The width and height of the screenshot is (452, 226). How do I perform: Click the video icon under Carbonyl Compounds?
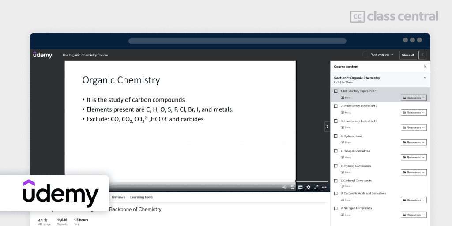(x=343, y=186)
